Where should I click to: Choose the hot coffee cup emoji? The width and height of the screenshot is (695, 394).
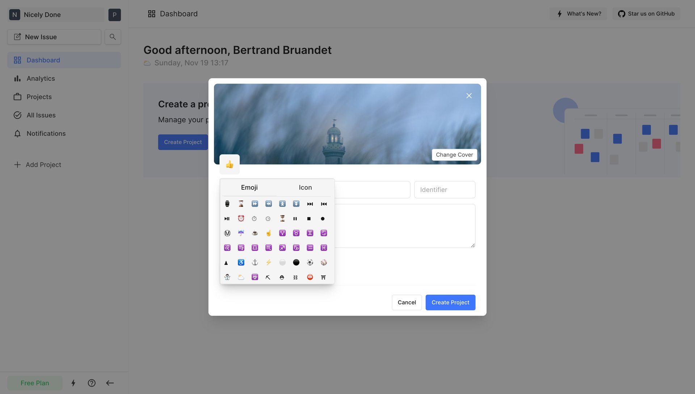(x=255, y=233)
